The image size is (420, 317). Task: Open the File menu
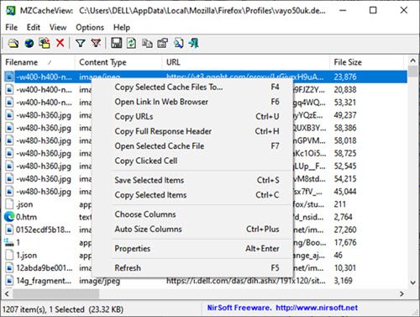pyautogui.click(x=12, y=28)
